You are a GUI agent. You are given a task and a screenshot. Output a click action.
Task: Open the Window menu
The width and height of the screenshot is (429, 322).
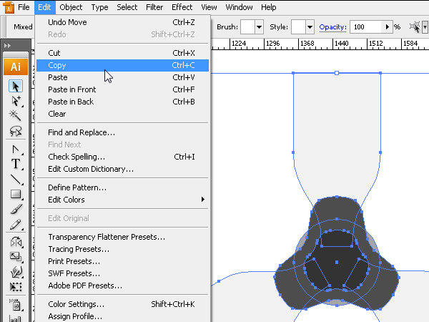click(239, 7)
